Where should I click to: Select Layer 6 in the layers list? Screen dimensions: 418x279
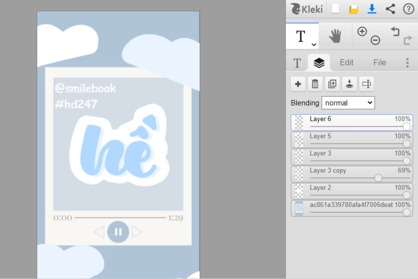click(x=351, y=123)
